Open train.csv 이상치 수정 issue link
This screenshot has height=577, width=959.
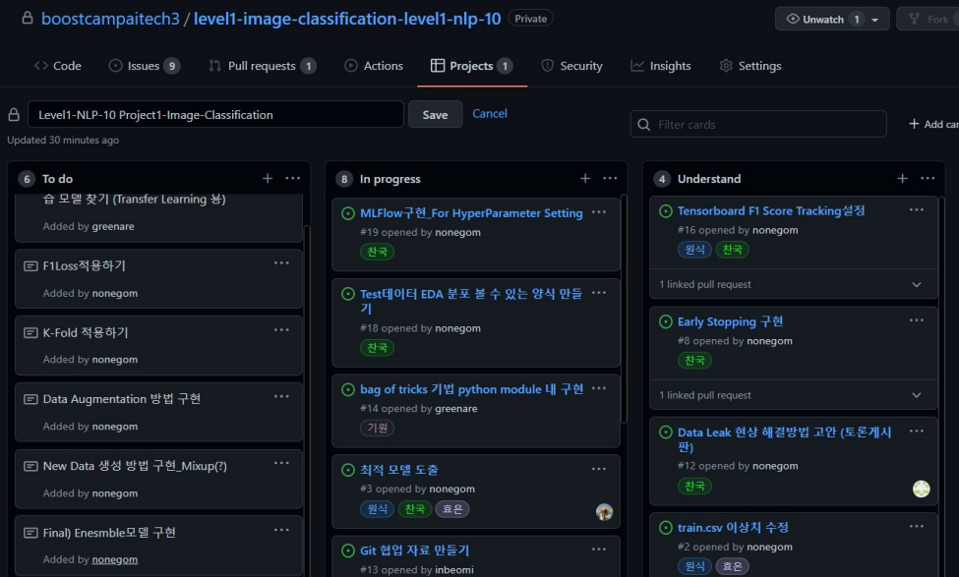tap(733, 528)
